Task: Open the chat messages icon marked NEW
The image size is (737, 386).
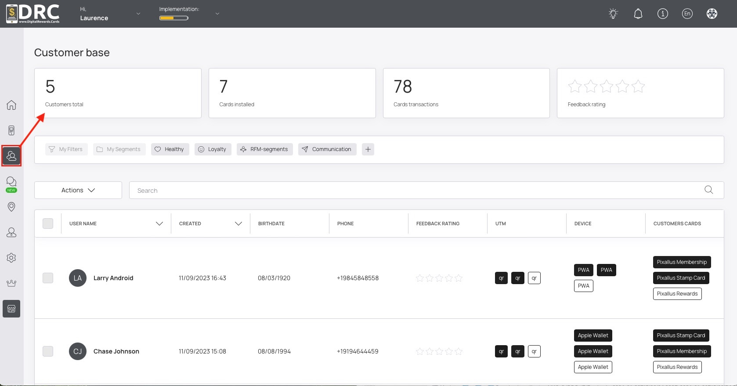Action: click(x=11, y=182)
